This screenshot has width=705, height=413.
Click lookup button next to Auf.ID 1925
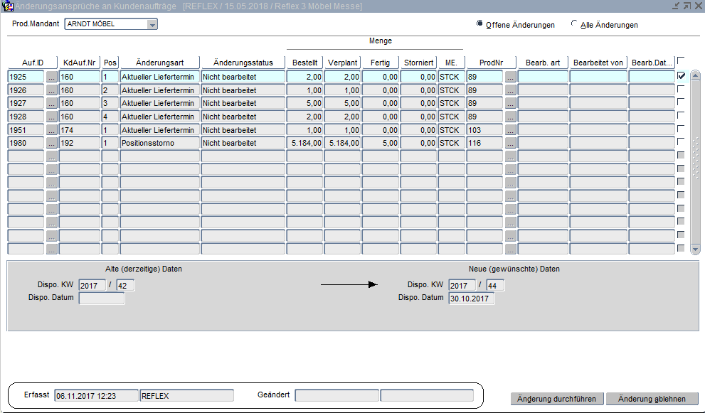click(x=51, y=77)
